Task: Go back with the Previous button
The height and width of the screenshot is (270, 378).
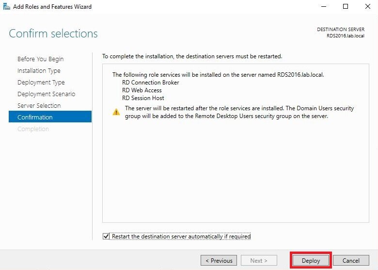Action: pyautogui.click(x=219, y=260)
